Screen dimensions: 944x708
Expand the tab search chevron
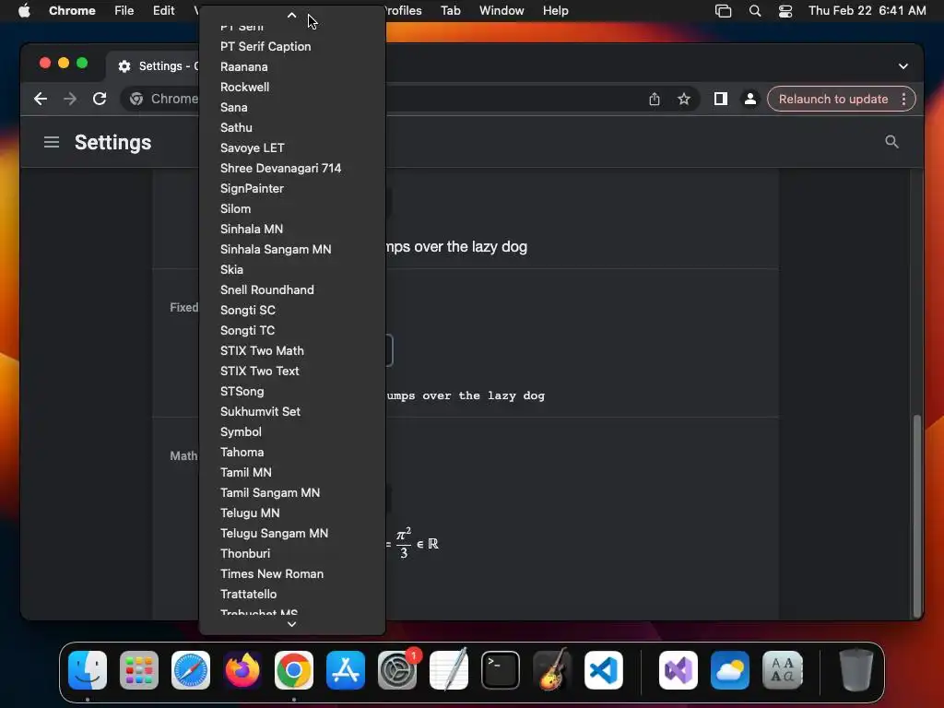pos(903,66)
